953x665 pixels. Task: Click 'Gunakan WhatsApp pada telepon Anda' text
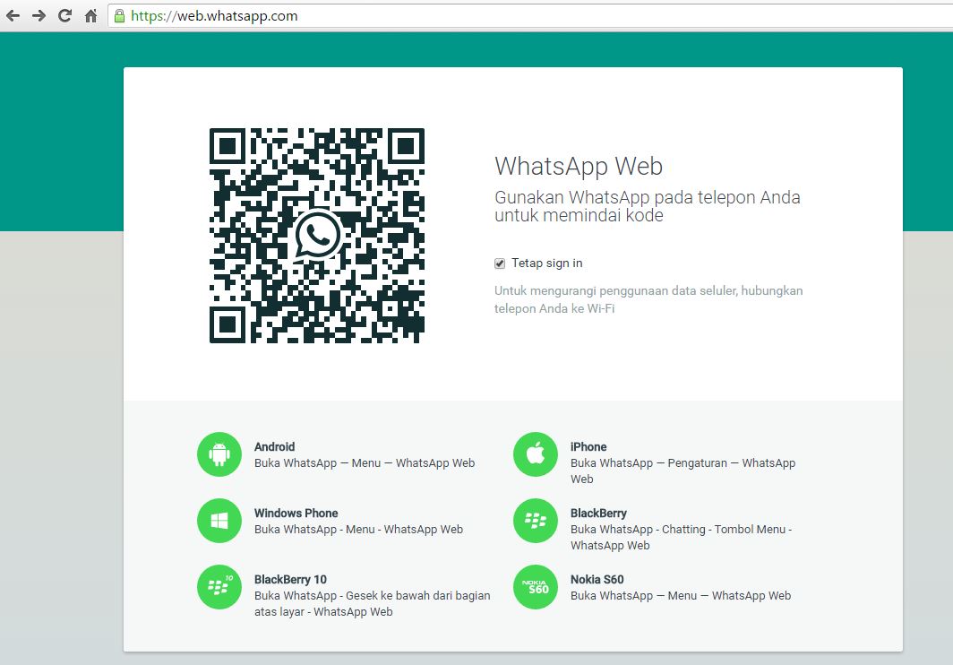pos(648,198)
